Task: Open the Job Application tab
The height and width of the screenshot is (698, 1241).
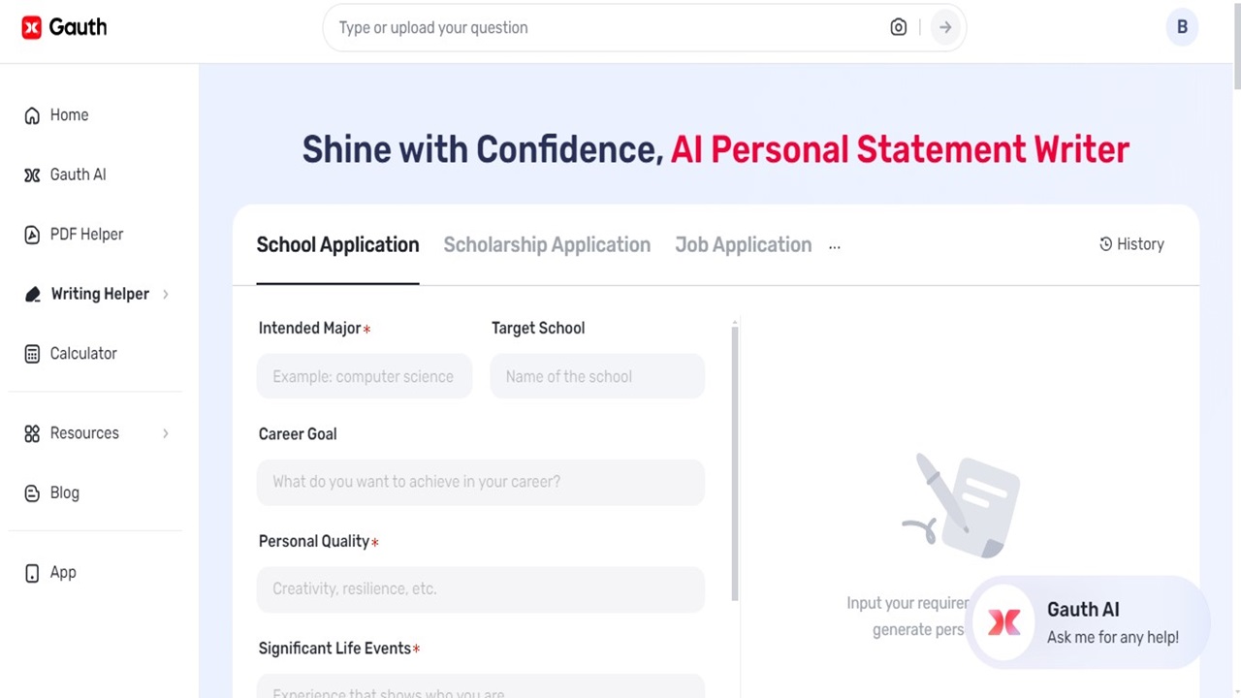Action: (743, 244)
